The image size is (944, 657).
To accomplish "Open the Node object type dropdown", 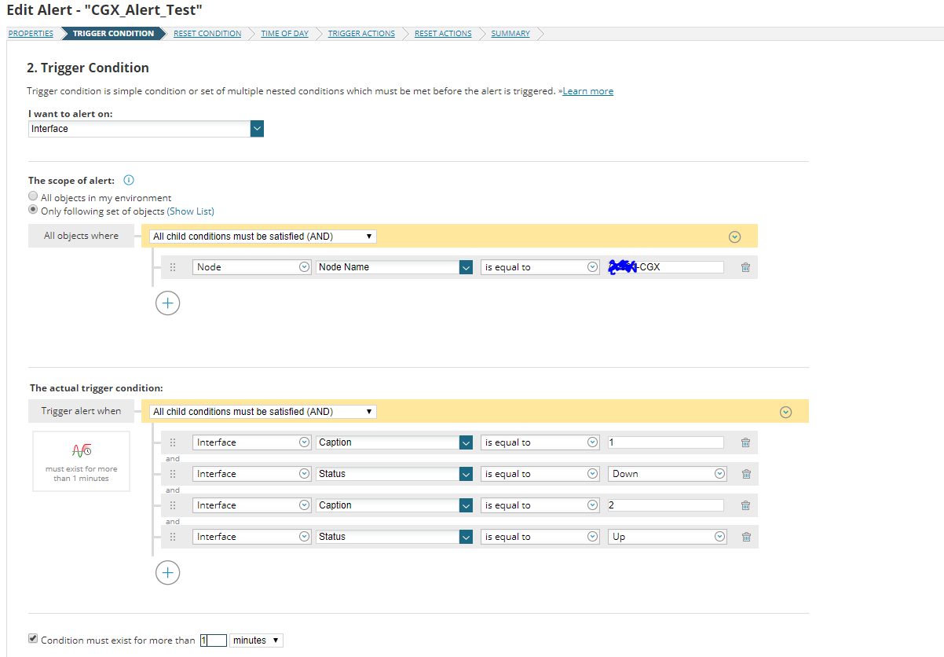I will coord(252,267).
